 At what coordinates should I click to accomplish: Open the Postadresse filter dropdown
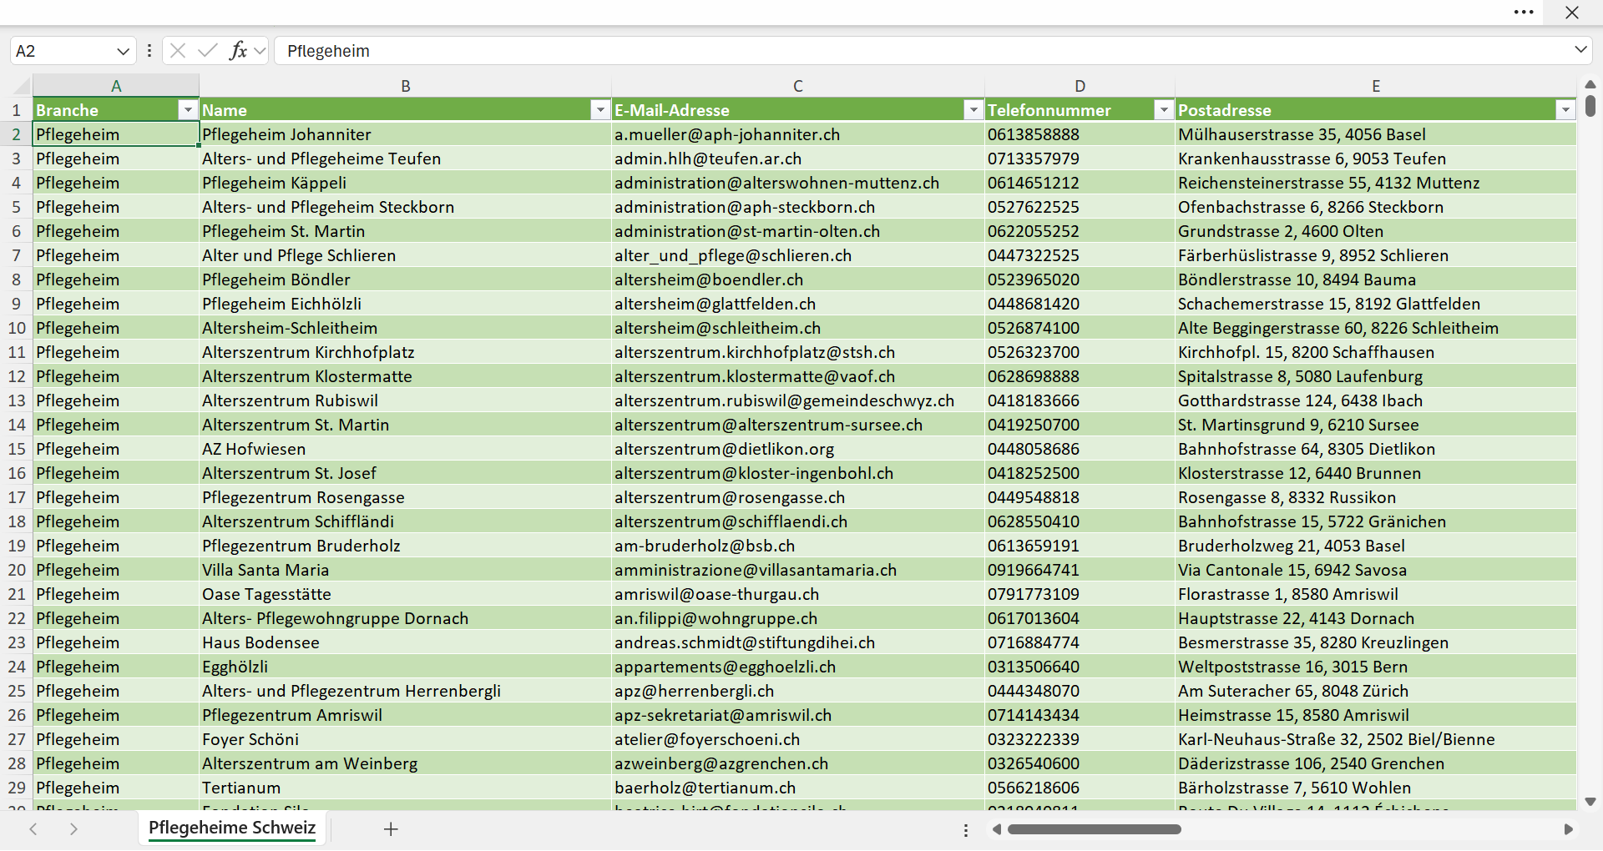(x=1565, y=110)
